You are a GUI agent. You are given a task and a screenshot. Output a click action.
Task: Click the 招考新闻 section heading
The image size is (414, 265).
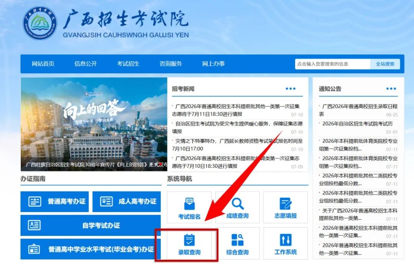click(x=183, y=89)
